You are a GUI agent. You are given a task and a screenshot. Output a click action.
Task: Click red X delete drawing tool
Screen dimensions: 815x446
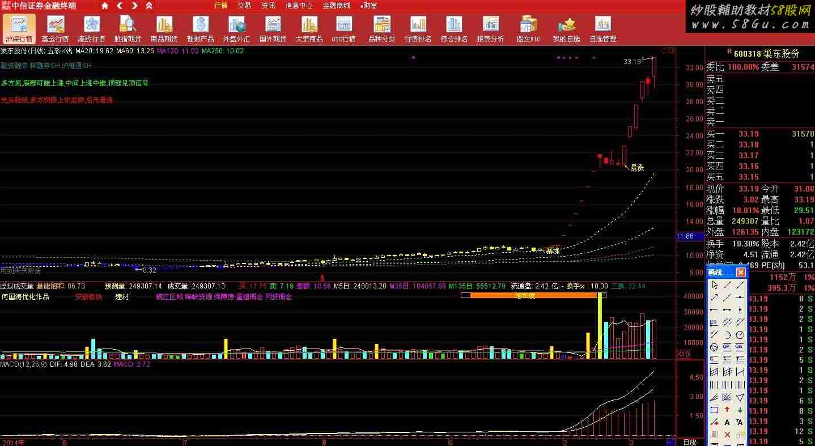(727, 435)
